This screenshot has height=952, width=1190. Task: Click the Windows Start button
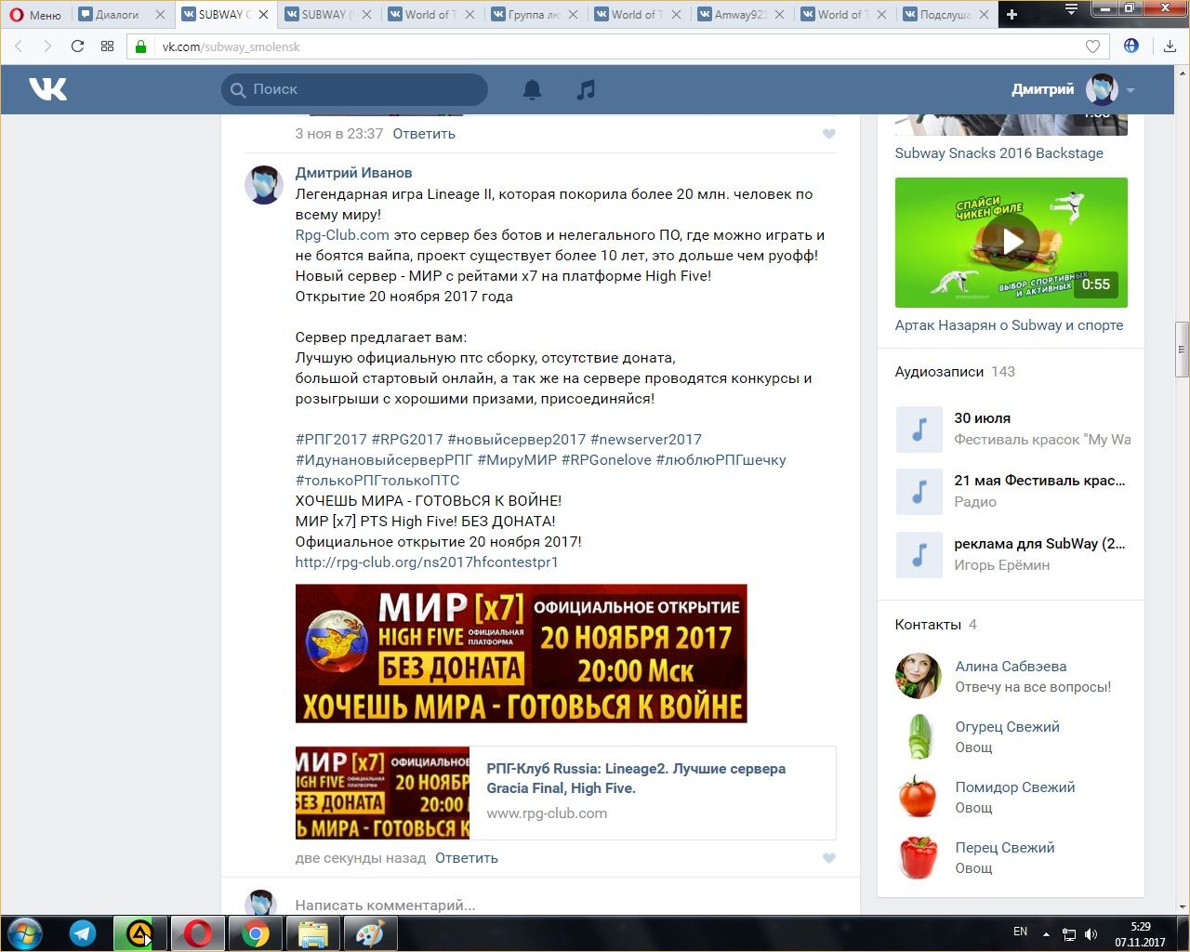pyautogui.click(x=25, y=933)
